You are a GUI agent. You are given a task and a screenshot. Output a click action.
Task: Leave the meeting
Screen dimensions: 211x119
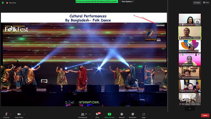[205, 115]
